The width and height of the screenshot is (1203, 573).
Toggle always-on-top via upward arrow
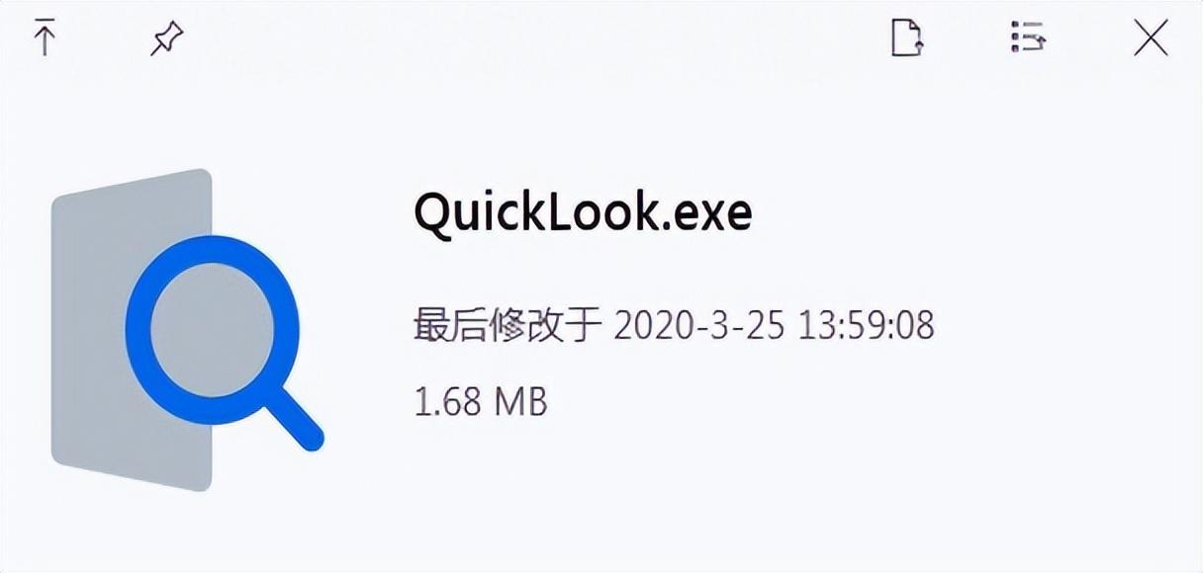coord(44,40)
